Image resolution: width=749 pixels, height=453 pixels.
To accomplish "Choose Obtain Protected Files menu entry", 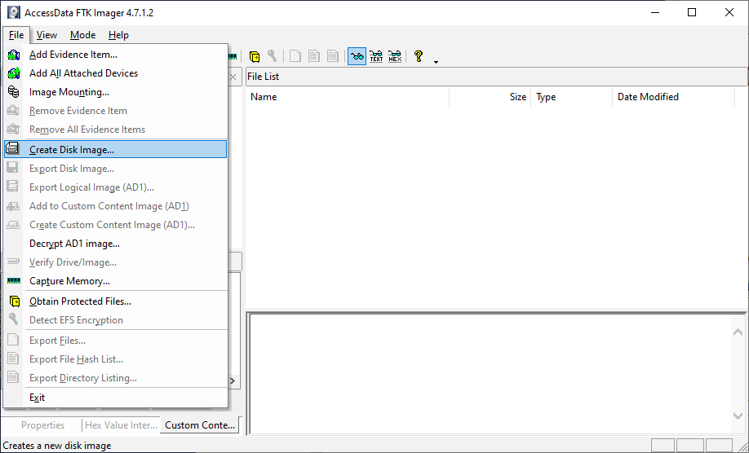I will pos(115,301).
